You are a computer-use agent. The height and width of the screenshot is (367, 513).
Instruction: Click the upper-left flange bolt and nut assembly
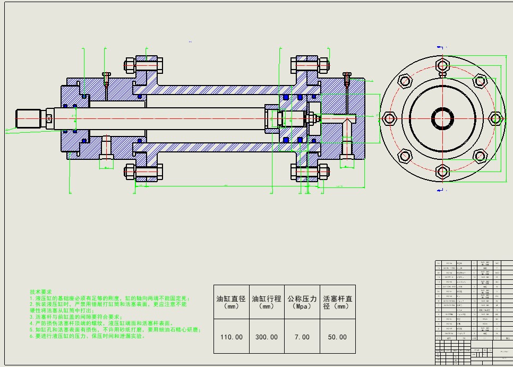pyautogui.click(x=143, y=66)
